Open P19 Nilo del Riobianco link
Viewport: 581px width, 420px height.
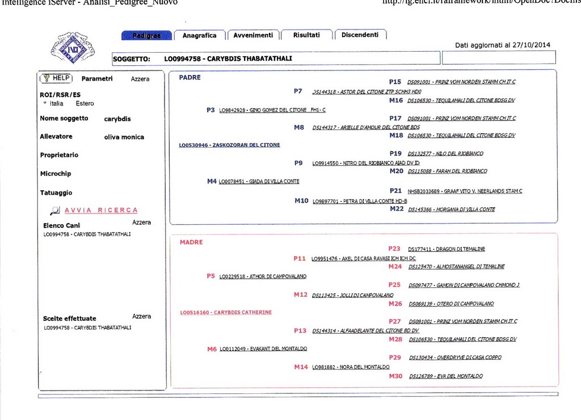click(x=445, y=153)
